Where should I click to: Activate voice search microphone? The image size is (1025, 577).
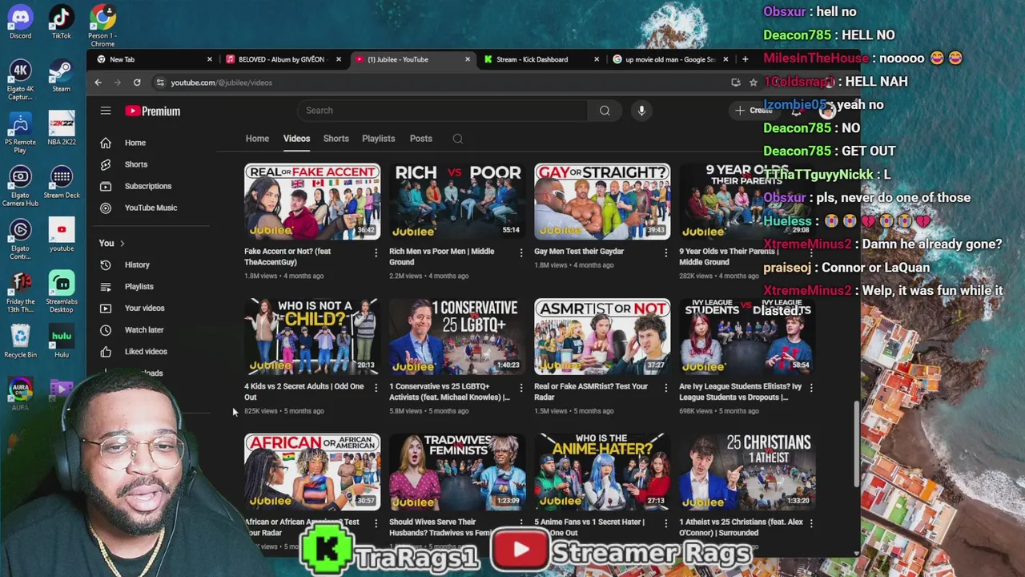pyautogui.click(x=641, y=111)
